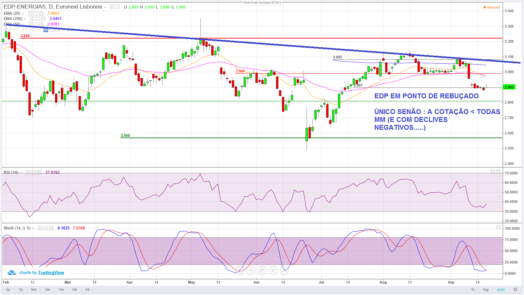The height and width of the screenshot is (295, 524).
Task: Open settings gear for RSI (14)
Action: (34, 172)
